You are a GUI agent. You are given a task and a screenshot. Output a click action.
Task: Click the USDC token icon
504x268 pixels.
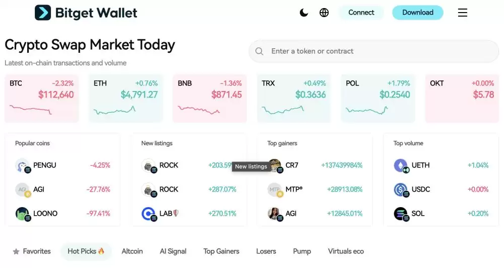point(401,190)
